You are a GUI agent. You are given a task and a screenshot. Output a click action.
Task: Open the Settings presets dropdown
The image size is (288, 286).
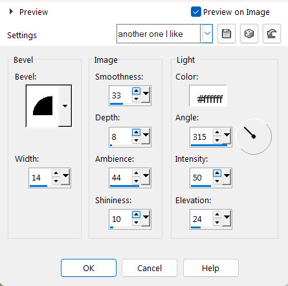pyautogui.click(x=207, y=34)
